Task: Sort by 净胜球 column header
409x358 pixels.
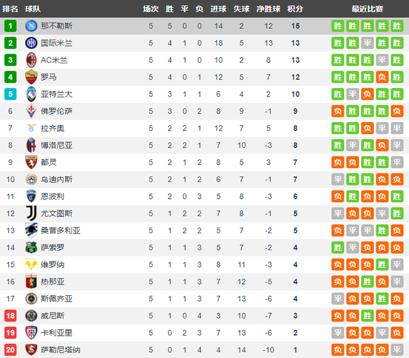Action: pyautogui.click(x=268, y=9)
